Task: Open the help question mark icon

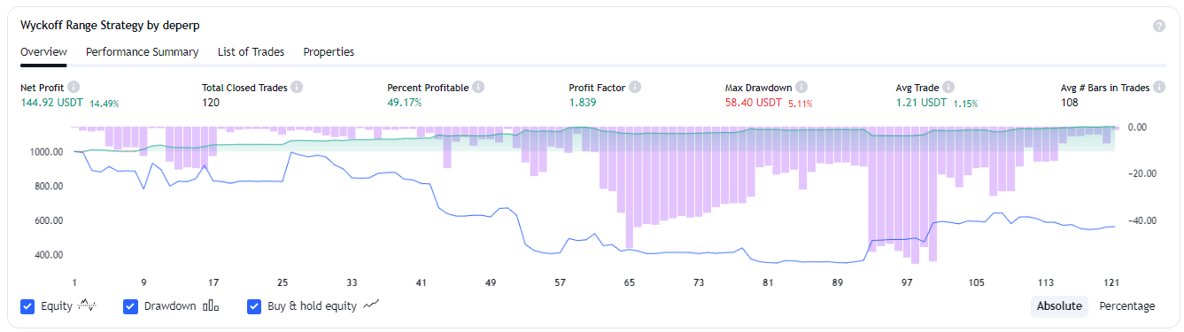Action: click(x=1159, y=26)
